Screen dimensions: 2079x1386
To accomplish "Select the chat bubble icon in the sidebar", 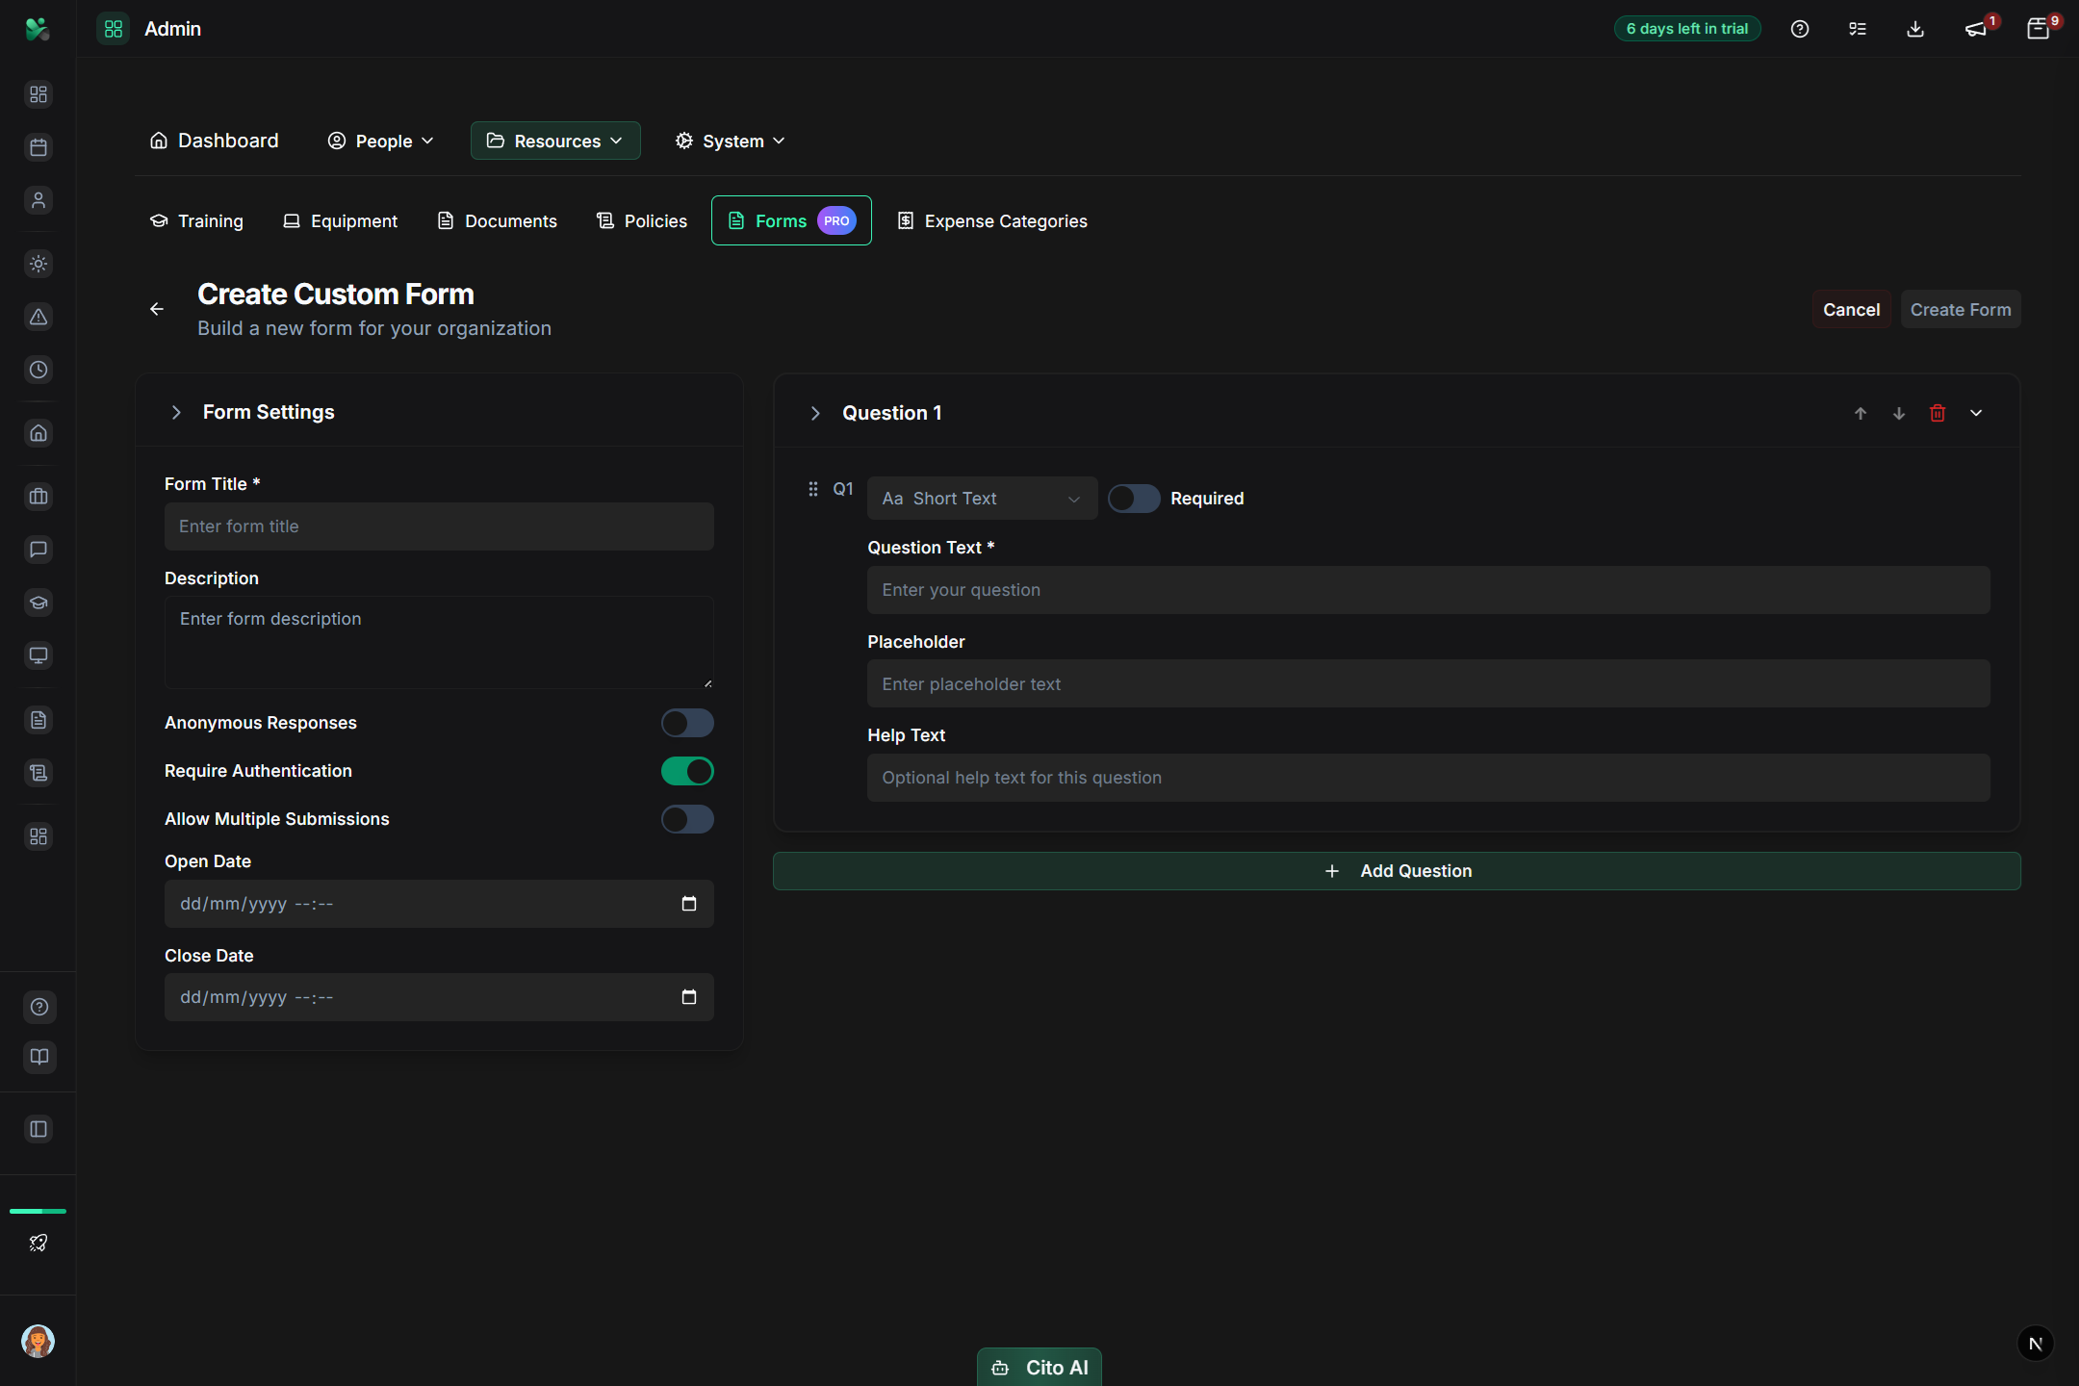I will point(38,550).
